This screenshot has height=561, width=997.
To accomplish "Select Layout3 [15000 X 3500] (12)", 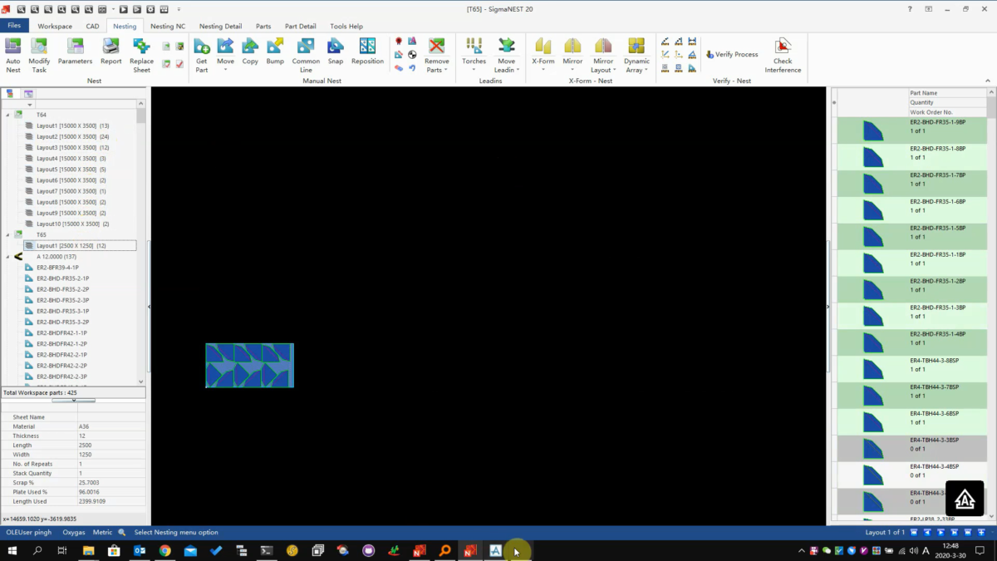I will (72, 147).
